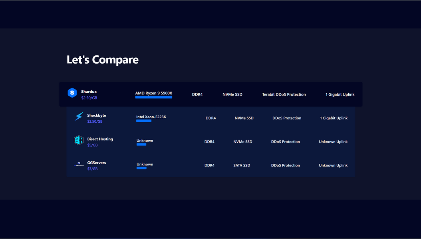The image size is (421, 239).
Task: Click Terabit DDoS Protection text
Action: (x=284, y=94)
